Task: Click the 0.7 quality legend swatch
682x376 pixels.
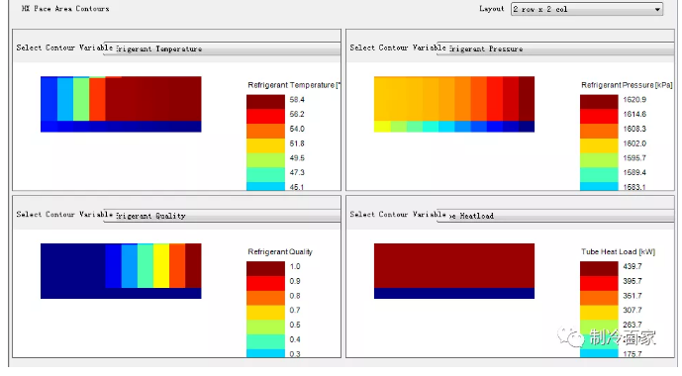Action: (x=265, y=313)
